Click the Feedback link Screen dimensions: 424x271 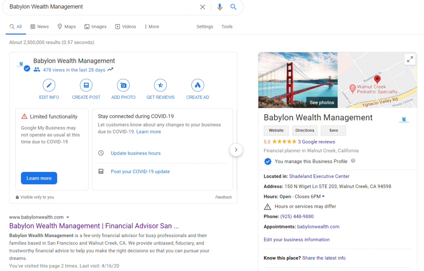pyautogui.click(x=223, y=197)
